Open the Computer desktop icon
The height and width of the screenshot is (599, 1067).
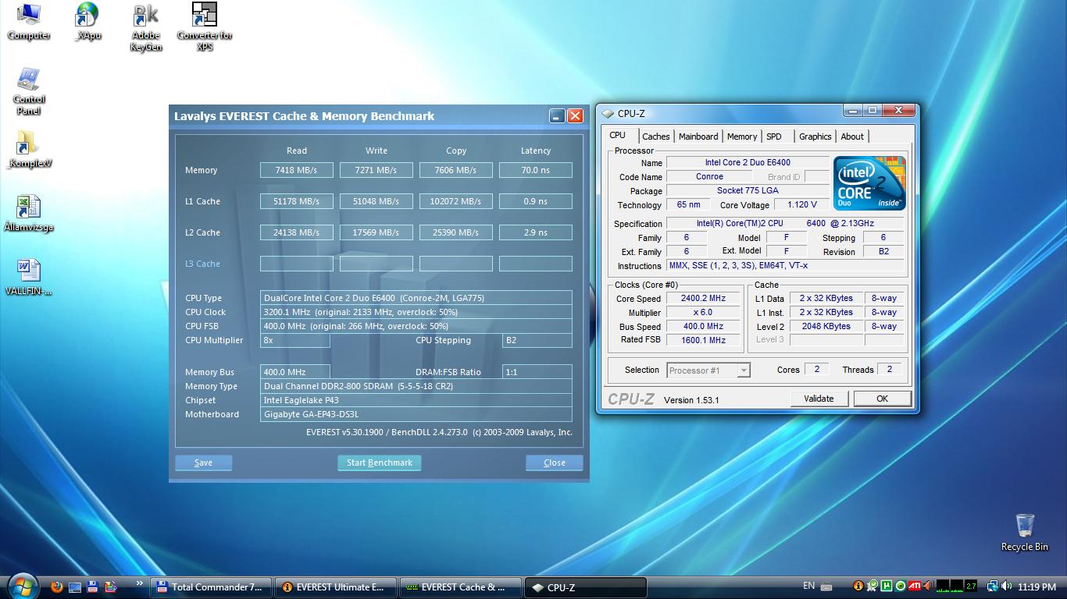tap(29, 22)
